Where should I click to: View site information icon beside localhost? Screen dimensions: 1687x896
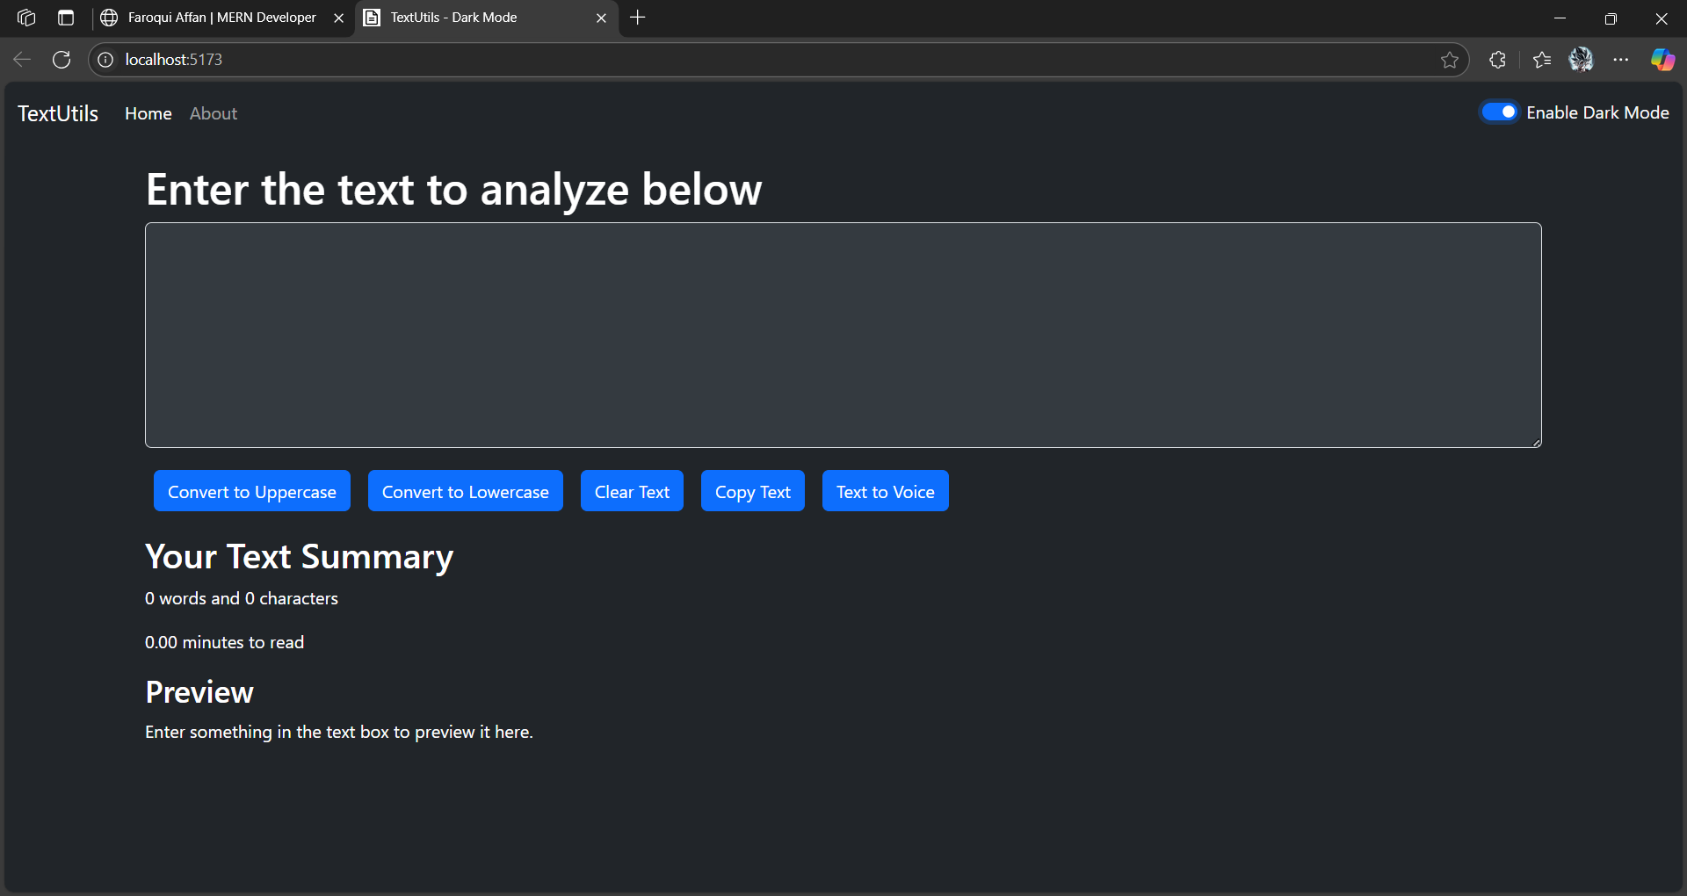(105, 60)
